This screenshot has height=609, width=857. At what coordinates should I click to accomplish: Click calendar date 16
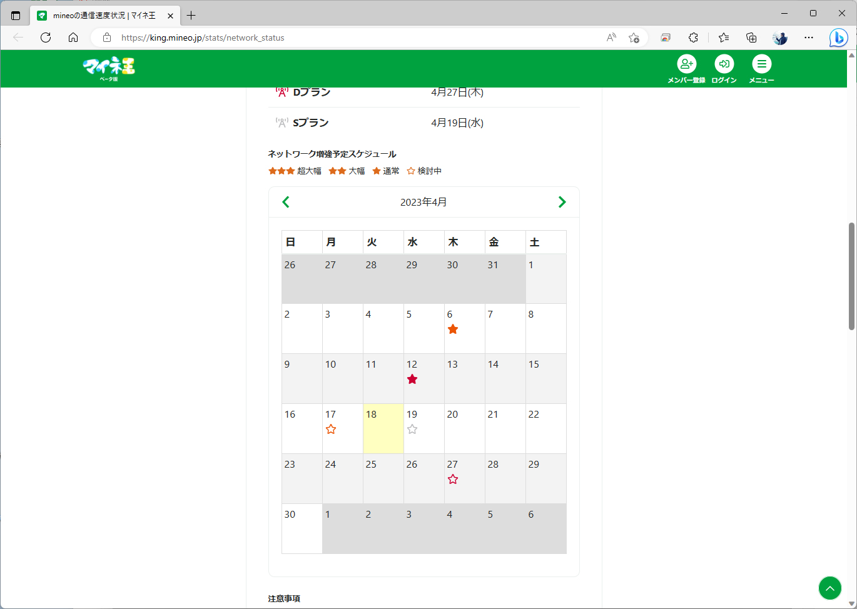(290, 414)
